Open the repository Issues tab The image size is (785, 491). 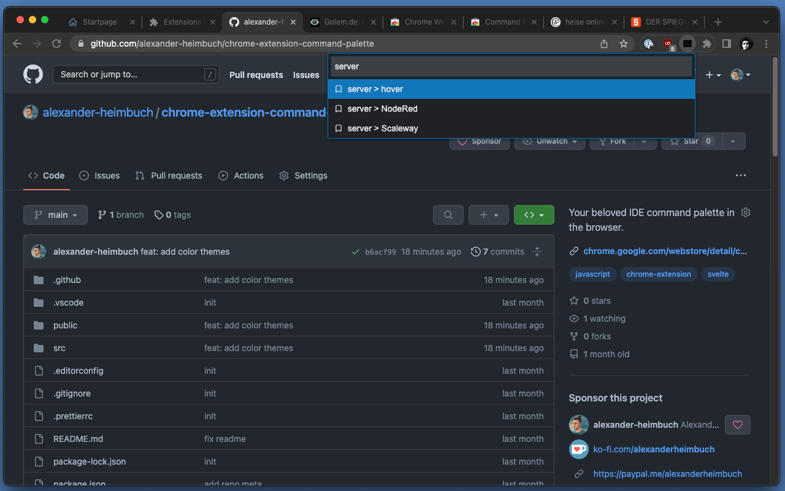pos(99,176)
